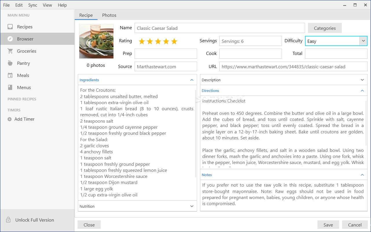Click ingredient line '2 garlic cloves'
Image resolution: width=371 pixels, height=232 pixels.
pos(95,146)
